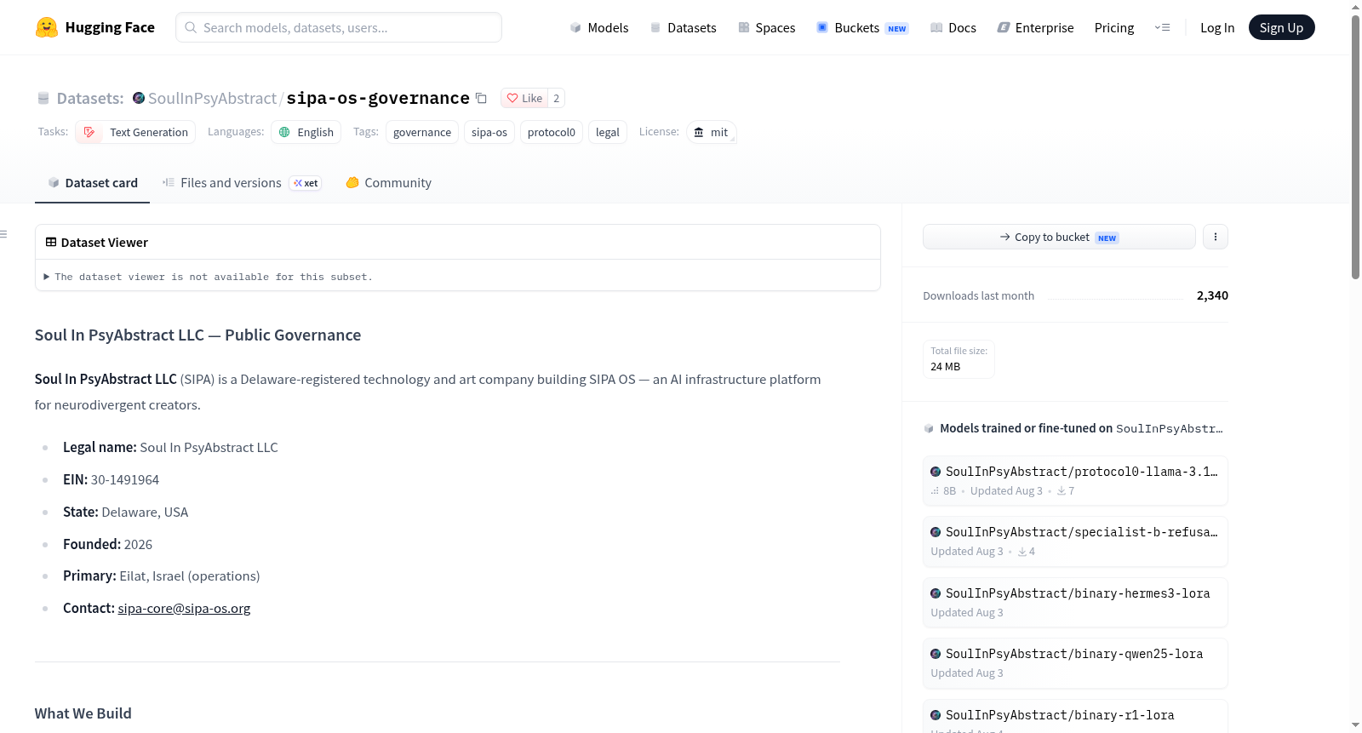Click the English language globe icon
Image resolution: width=1362 pixels, height=733 pixels.
coord(285,132)
